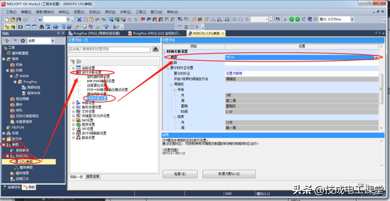The image size is (390, 201).
Task: Pin the navigation panel with pushpin icon
Action: (x=58, y=33)
